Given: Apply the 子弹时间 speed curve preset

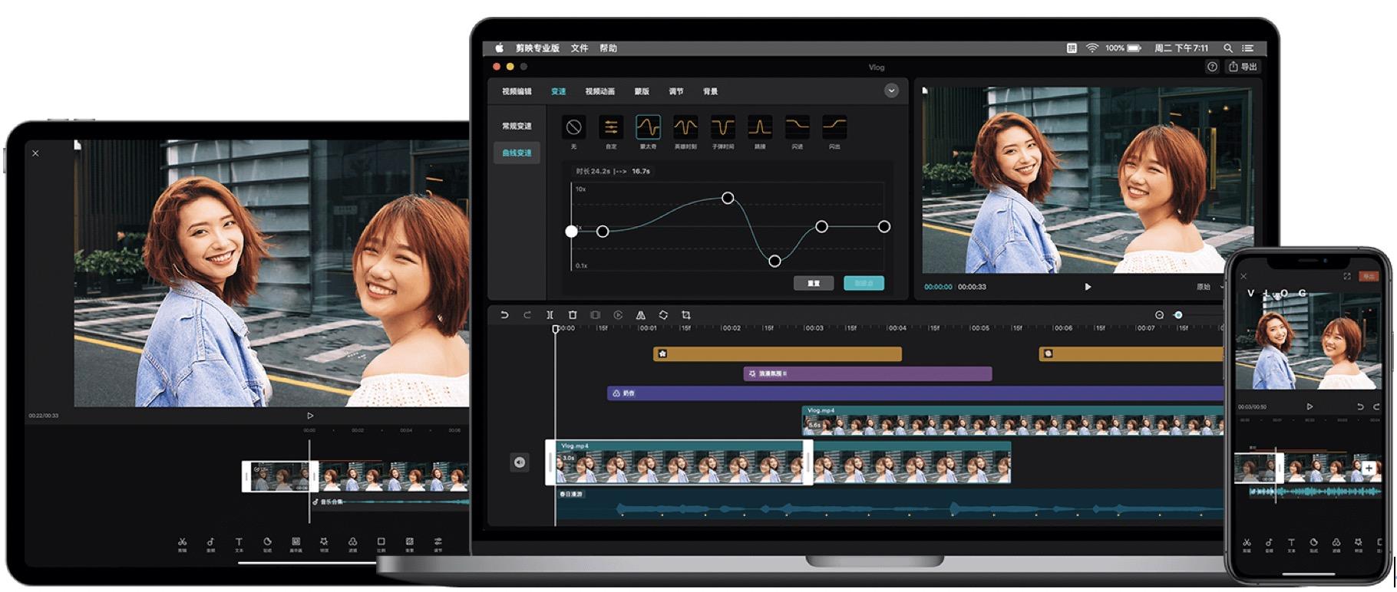Looking at the screenshot, I should pos(722,127).
